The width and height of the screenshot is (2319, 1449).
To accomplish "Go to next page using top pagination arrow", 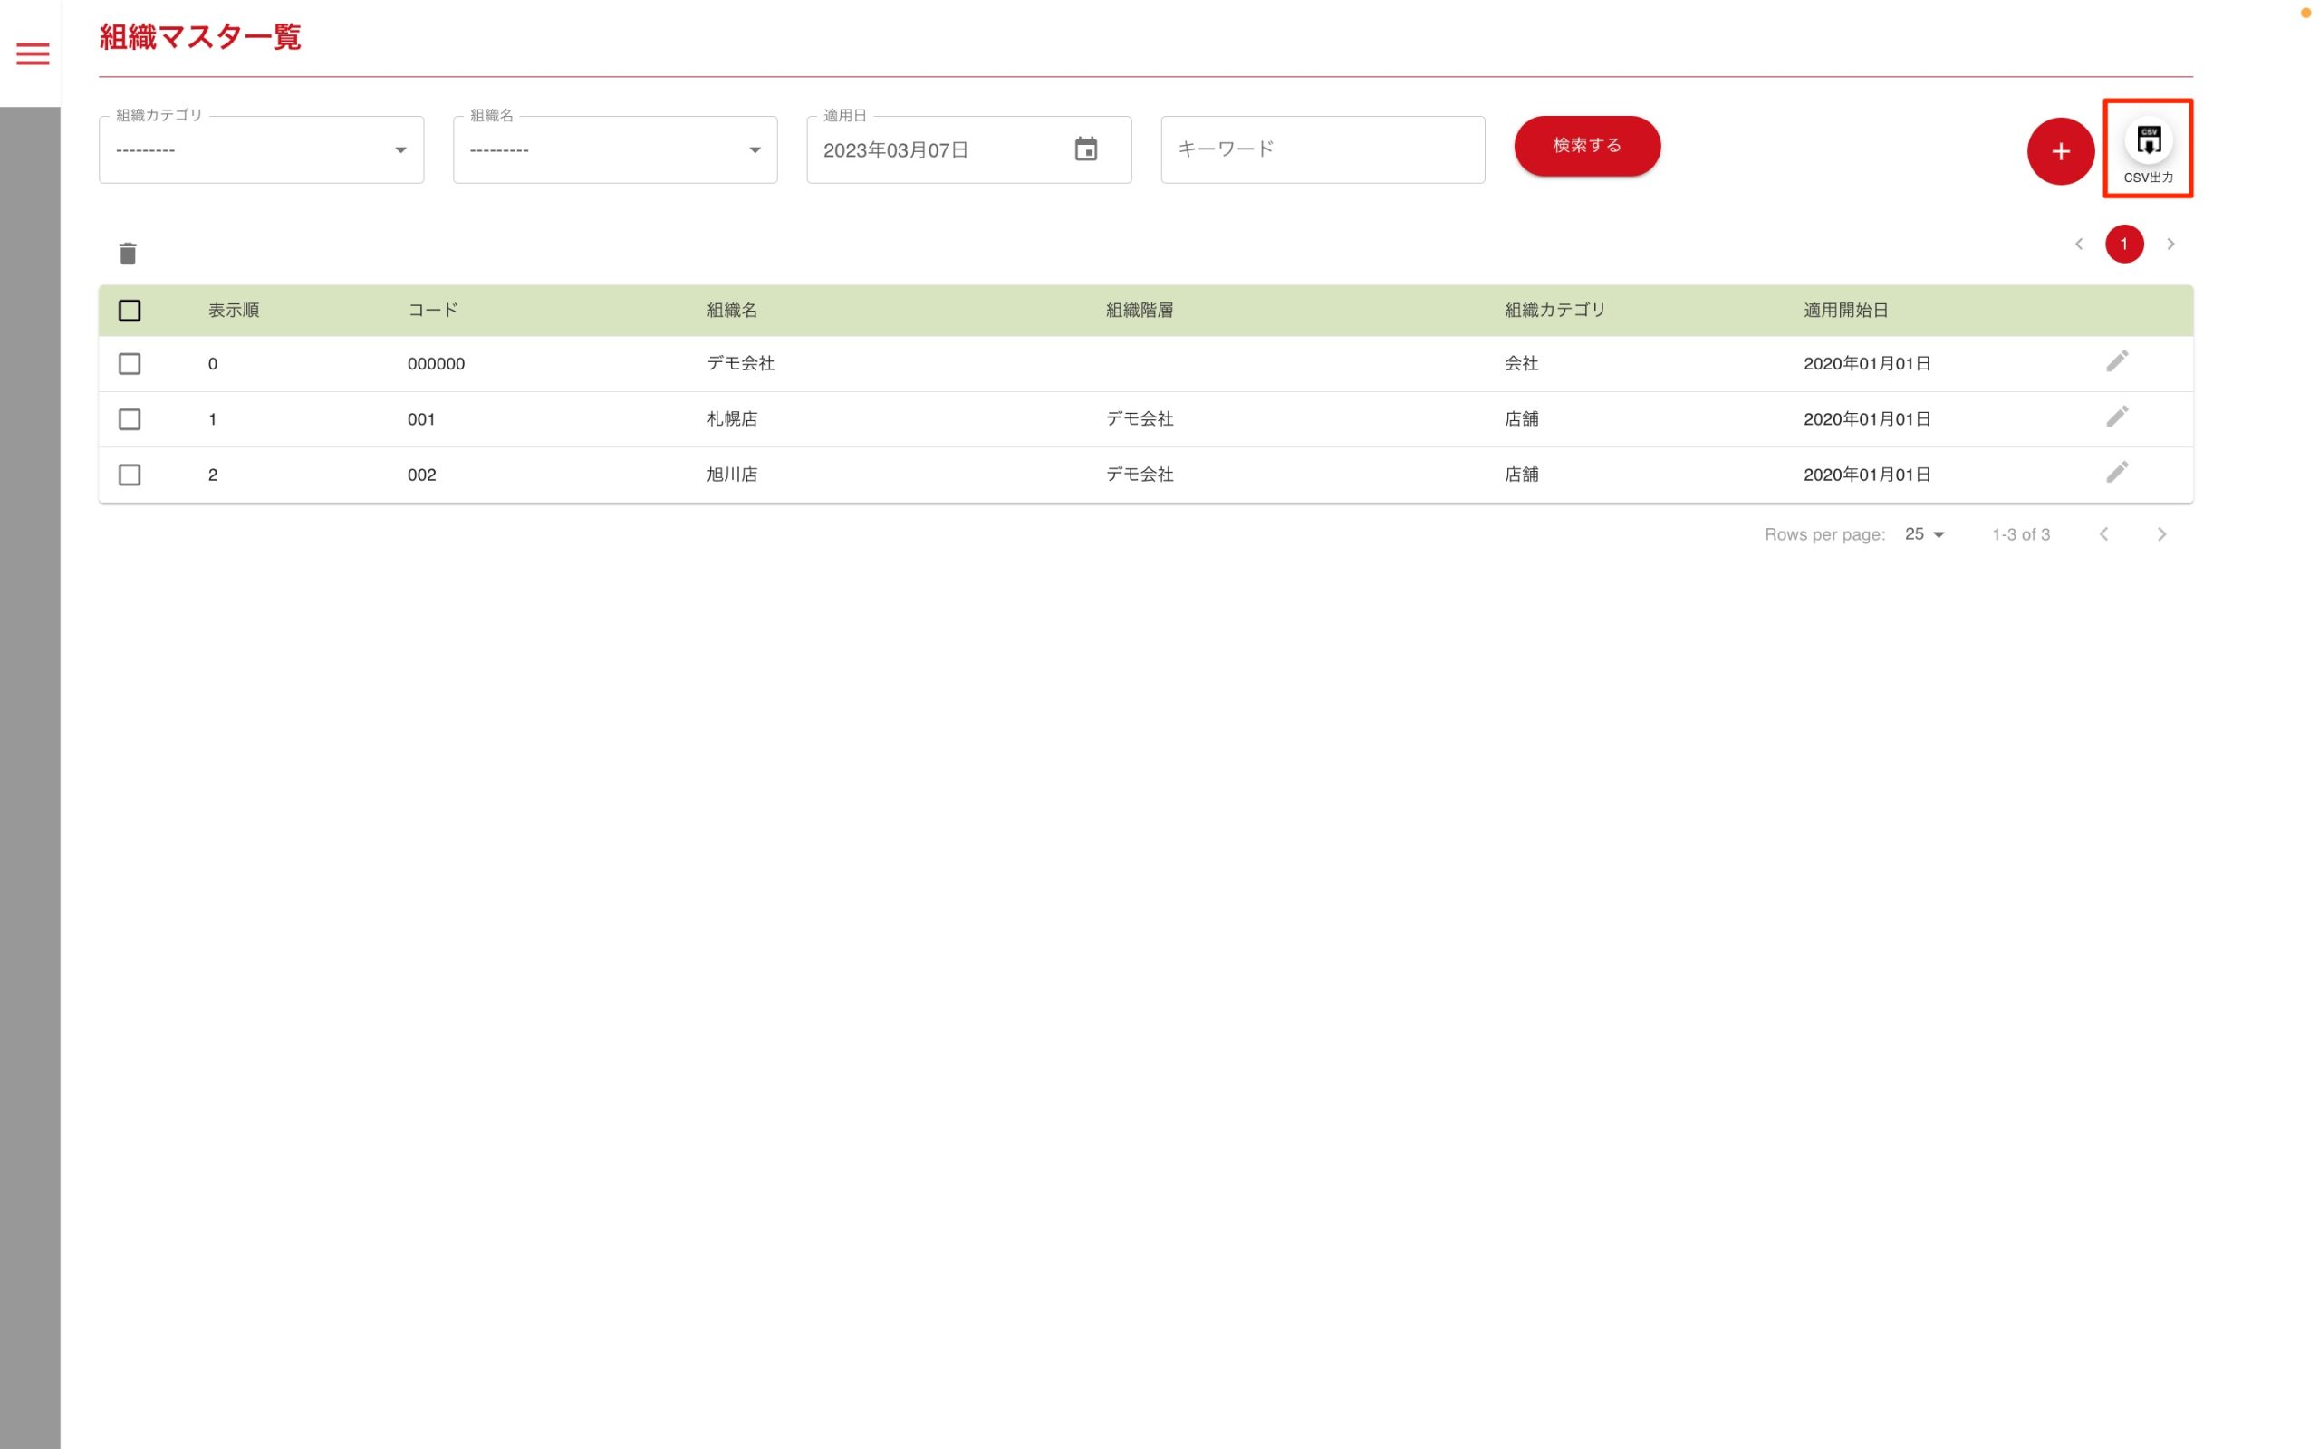I will (2170, 245).
